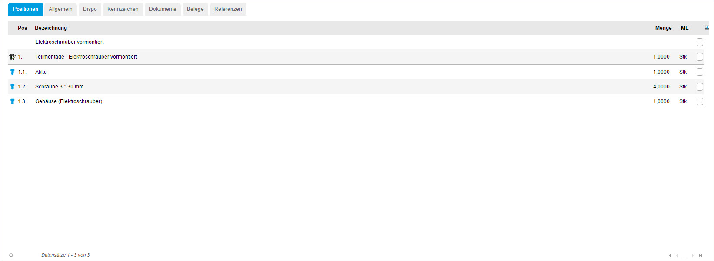Open the ... menu for Gehäuse row
The height and width of the screenshot is (261, 714).
700,101
